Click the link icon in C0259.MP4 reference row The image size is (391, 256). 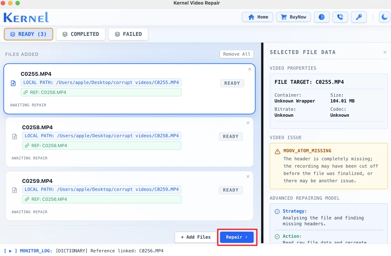(27, 199)
